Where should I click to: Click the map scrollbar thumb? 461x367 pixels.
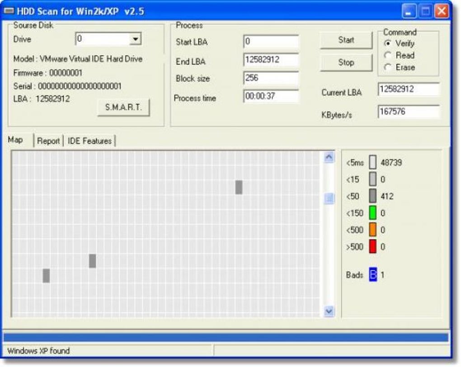pos(329,198)
